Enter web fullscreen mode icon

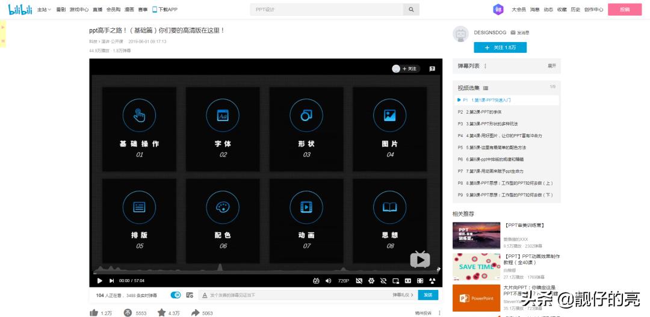(x=420, y=280)
